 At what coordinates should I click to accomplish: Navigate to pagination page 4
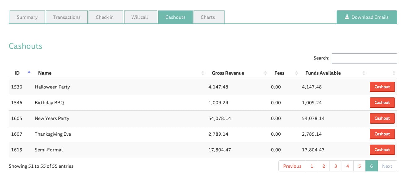pos(347,166)
